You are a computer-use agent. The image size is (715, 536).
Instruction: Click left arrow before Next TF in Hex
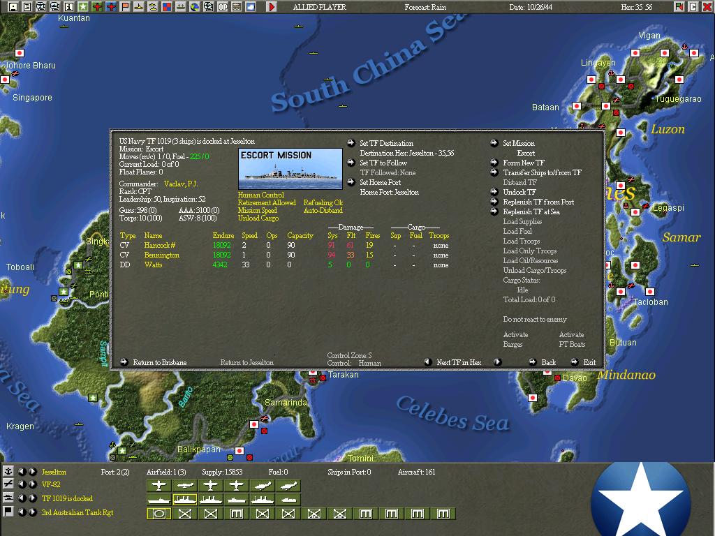tap(428, 362)
